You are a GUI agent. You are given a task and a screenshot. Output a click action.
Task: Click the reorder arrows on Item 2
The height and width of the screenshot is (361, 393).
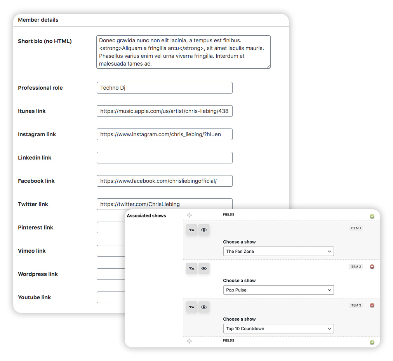[x=191, y=268]
